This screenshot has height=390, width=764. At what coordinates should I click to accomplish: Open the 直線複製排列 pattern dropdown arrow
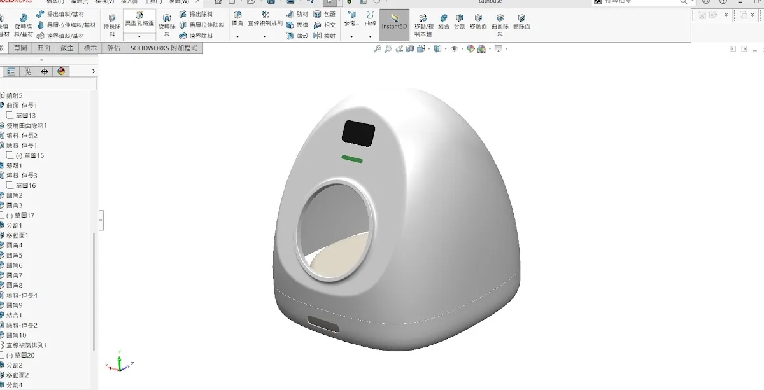click(x=265, y=37)
